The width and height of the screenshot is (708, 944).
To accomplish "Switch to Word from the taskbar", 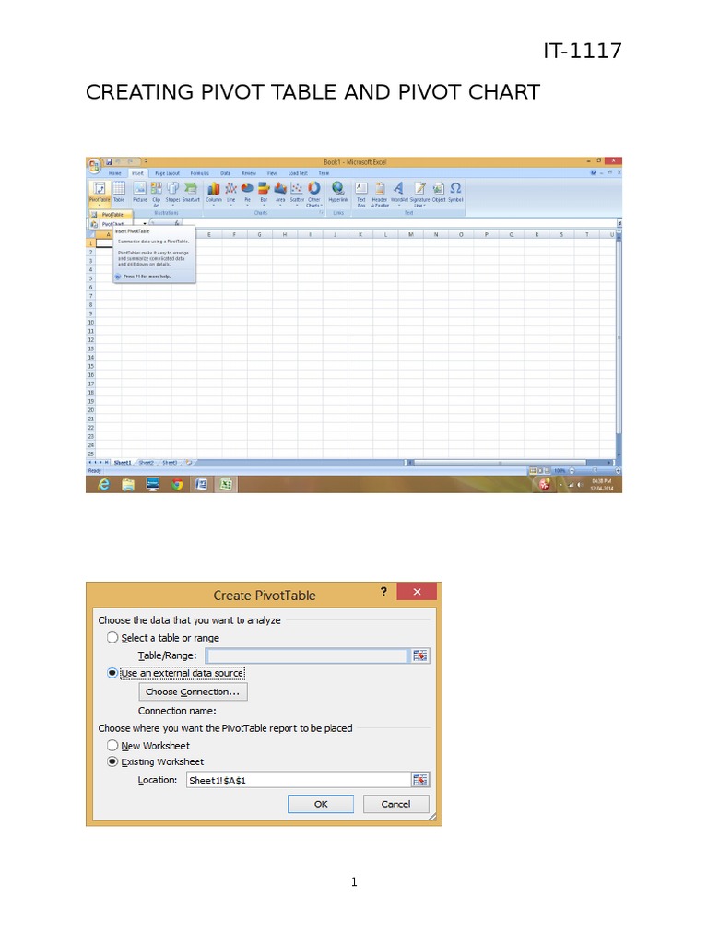I will tap(201, 484).
